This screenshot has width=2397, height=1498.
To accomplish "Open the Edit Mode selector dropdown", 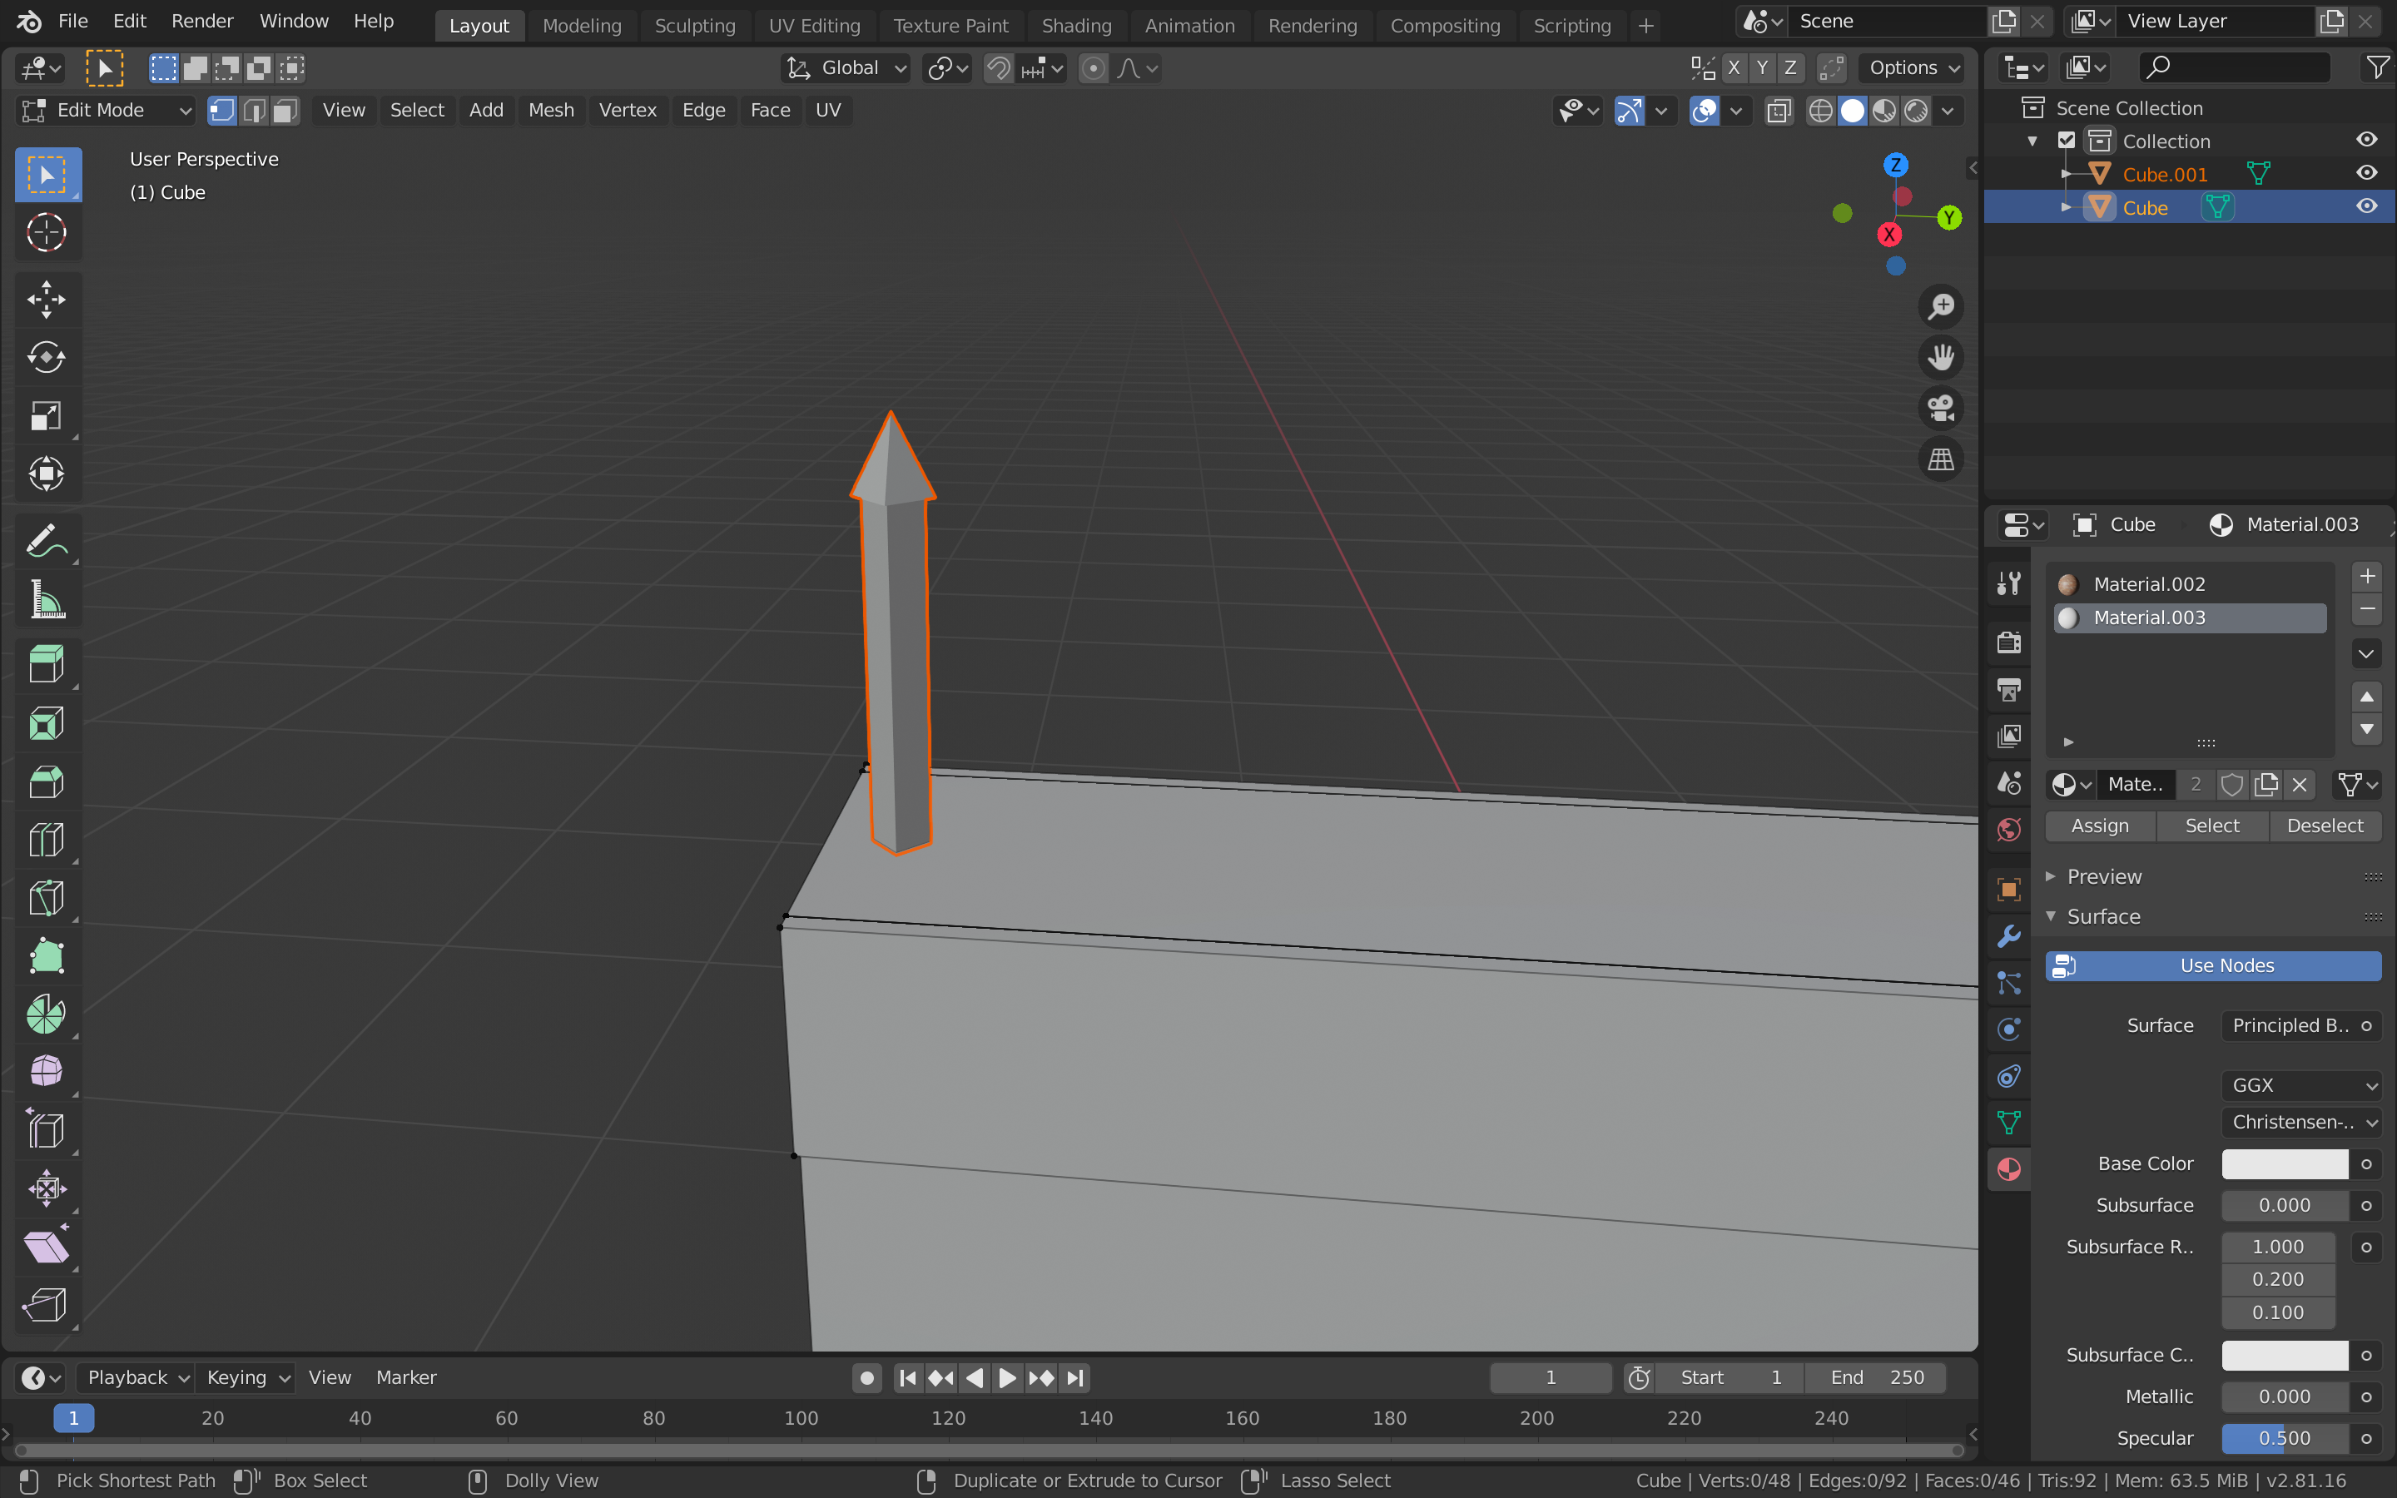I will coord(104,110).
